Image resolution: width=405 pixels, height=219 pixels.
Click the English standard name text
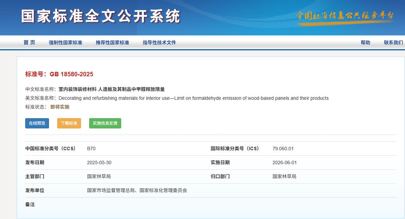click(193, 98)
